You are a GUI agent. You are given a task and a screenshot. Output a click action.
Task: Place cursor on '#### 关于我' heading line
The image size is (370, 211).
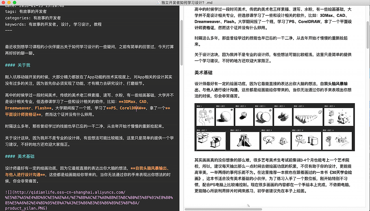coord(18,65)
